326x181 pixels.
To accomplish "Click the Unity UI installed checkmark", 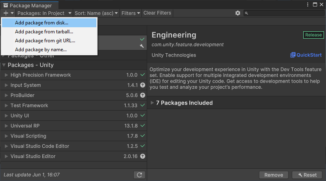I will click(143, 115).
